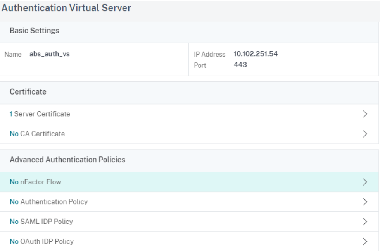Click the IP Address label
The image size is (380, 251).
[x=209, y=55]
